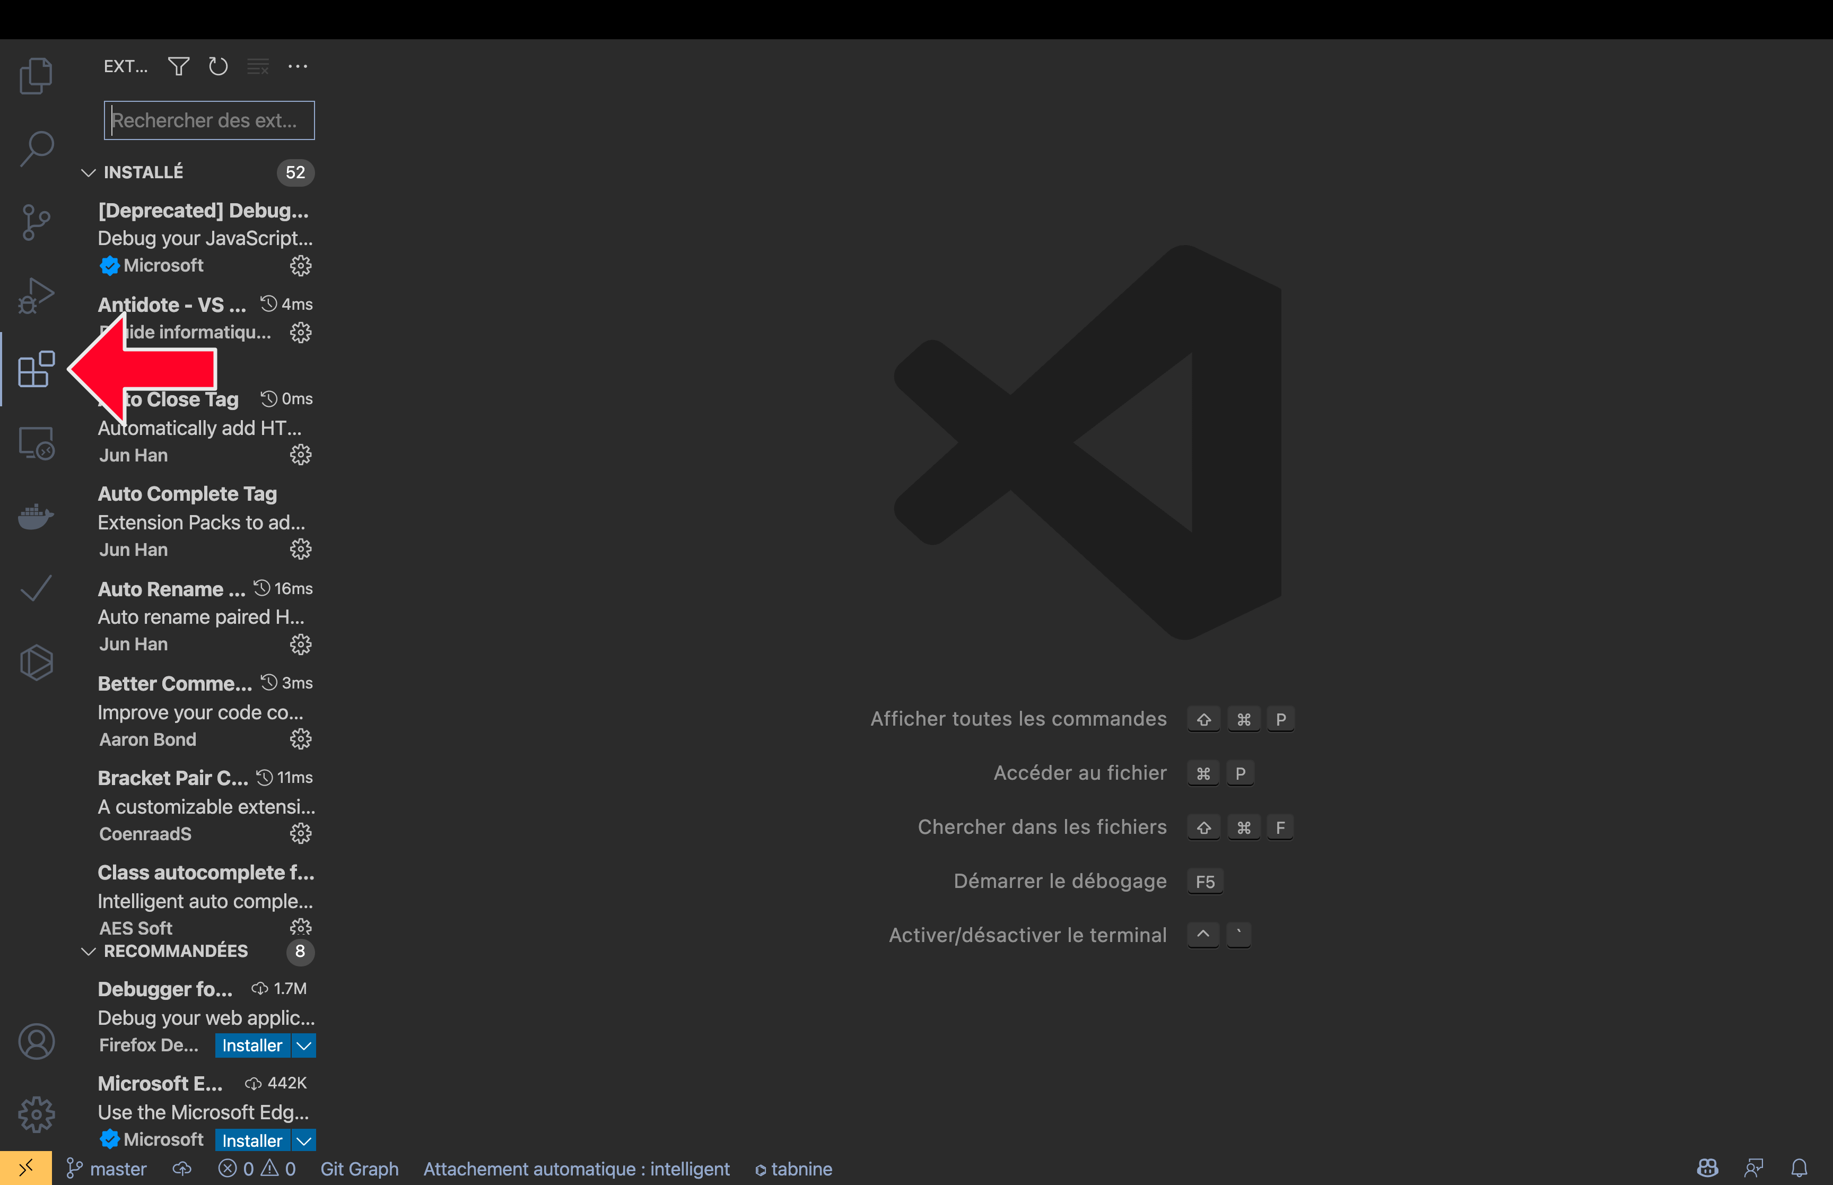Open Copilot status icon in status bar
This screenshot has height=1185, width=1833.
1708,1169
